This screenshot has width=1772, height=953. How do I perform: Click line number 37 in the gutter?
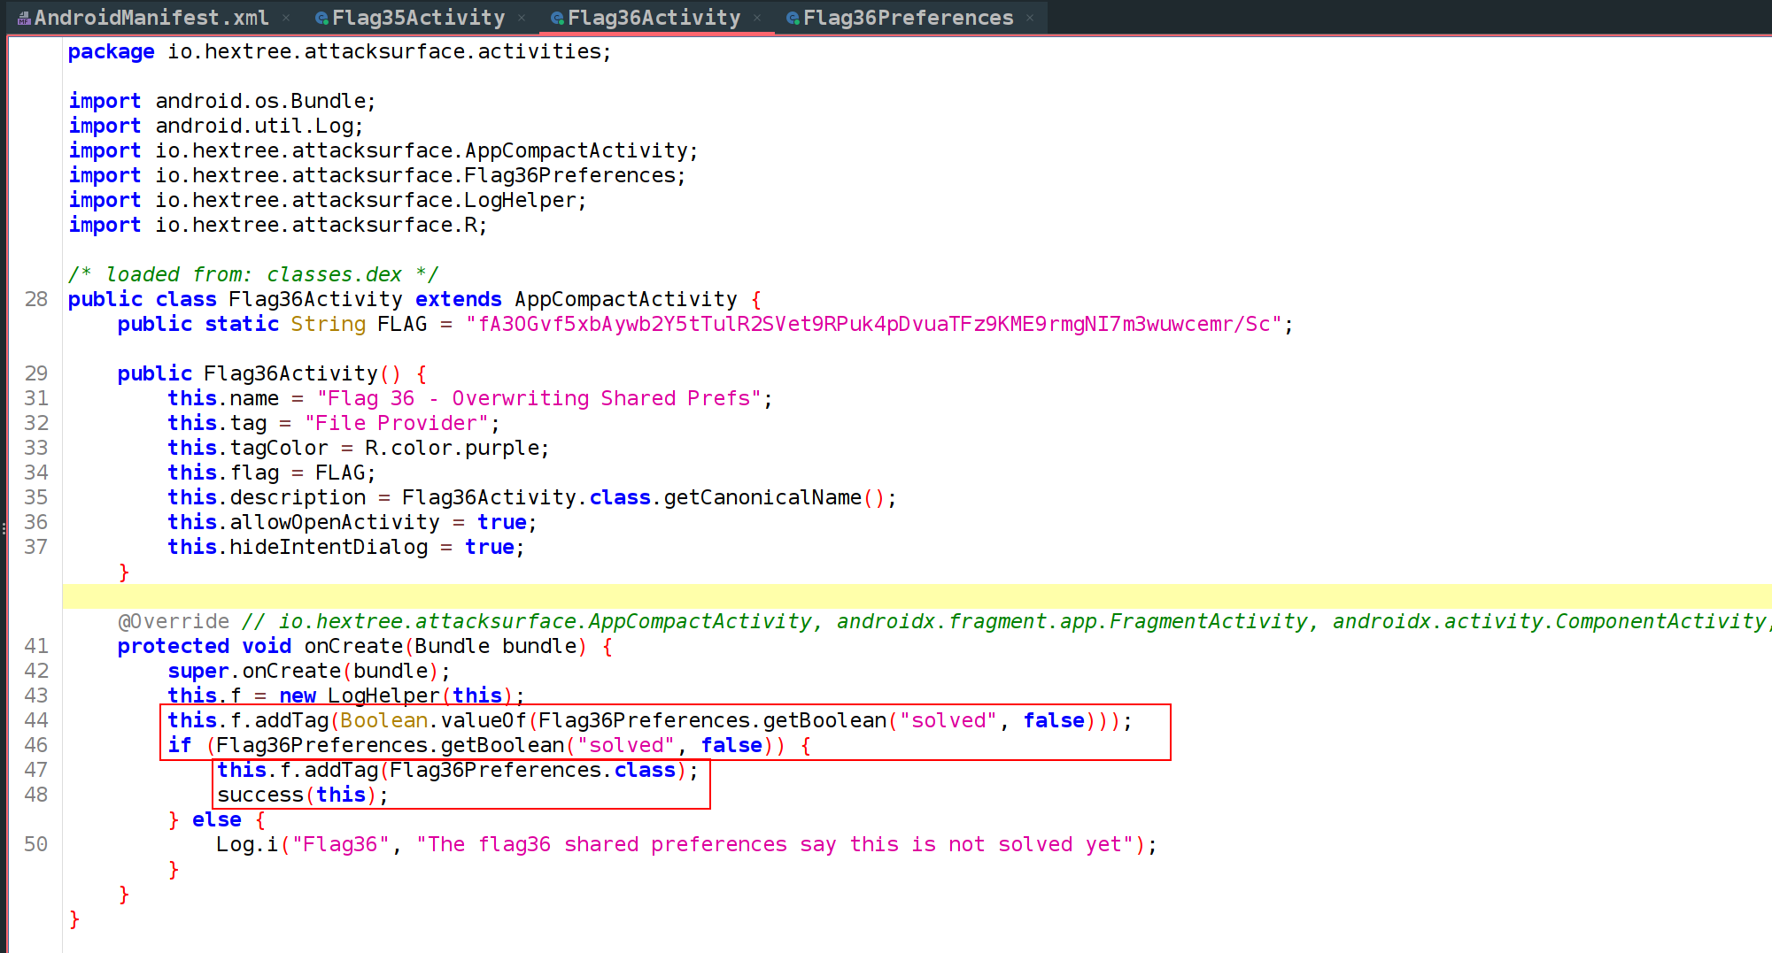click(x=36, y=547)
